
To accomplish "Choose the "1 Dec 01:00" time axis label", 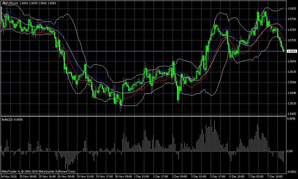I will tap(142, 177).
